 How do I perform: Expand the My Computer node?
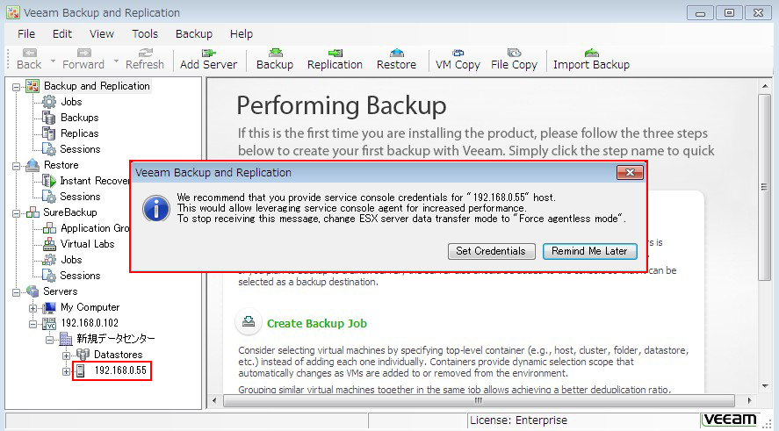[x=32, y=308]
